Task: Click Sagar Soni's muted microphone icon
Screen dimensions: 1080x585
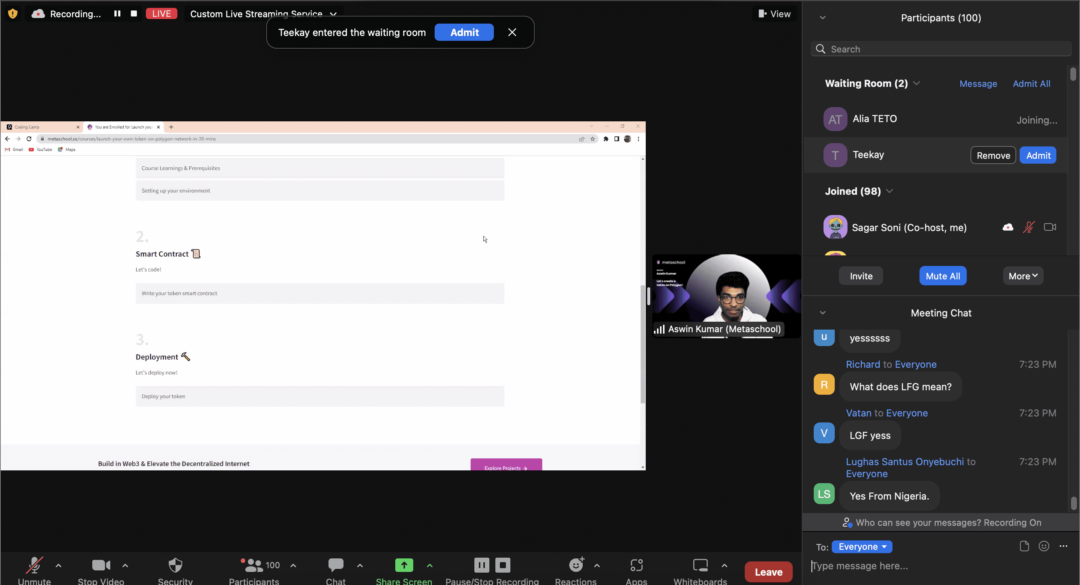Action: (x=1029, y=227)
